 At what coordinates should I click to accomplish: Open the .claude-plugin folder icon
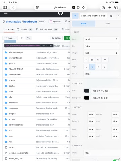click(6, 52)
